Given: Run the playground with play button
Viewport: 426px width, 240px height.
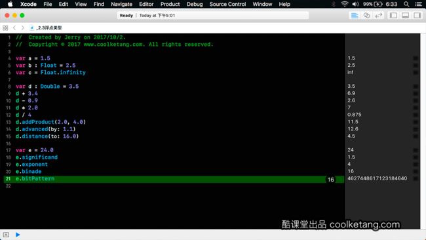Looking at the screenshot, I should [18, 235].
